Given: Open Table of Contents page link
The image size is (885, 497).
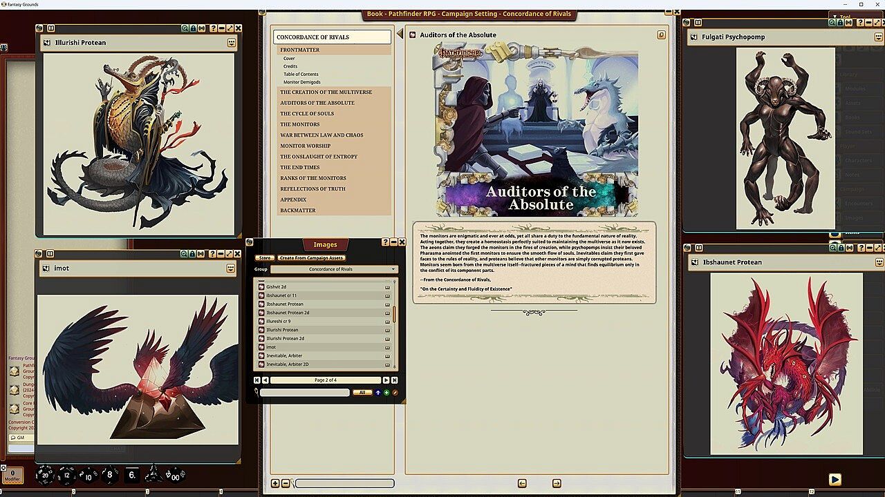Looking at the screenshot, I should pyautogui.click(x=301, y=74).
